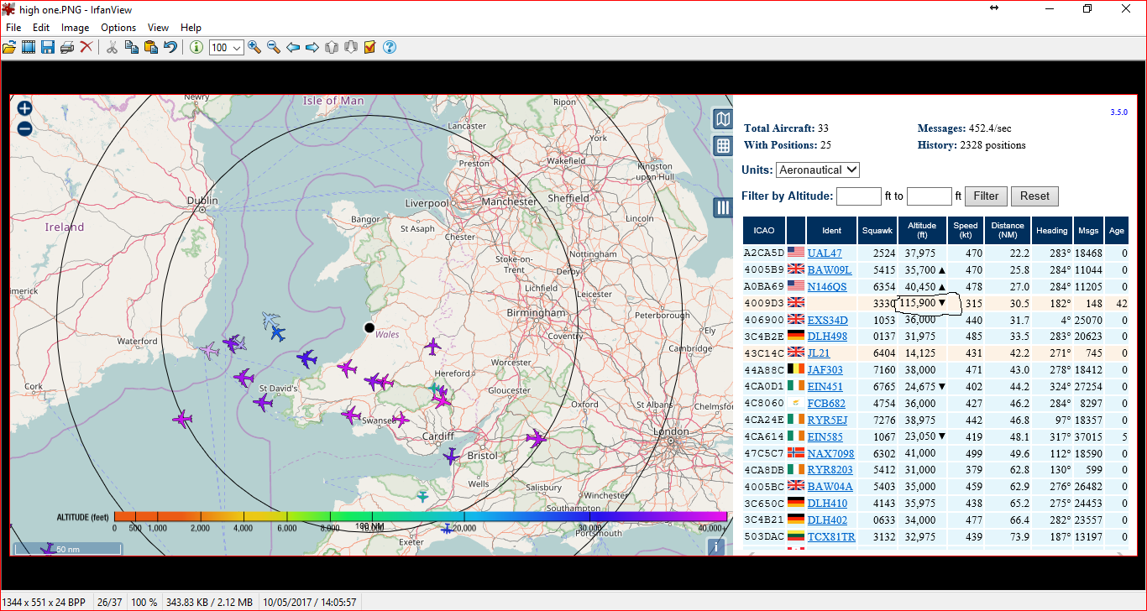
Task: Click the red X delete icon
Action: click(x=86, y=48)
